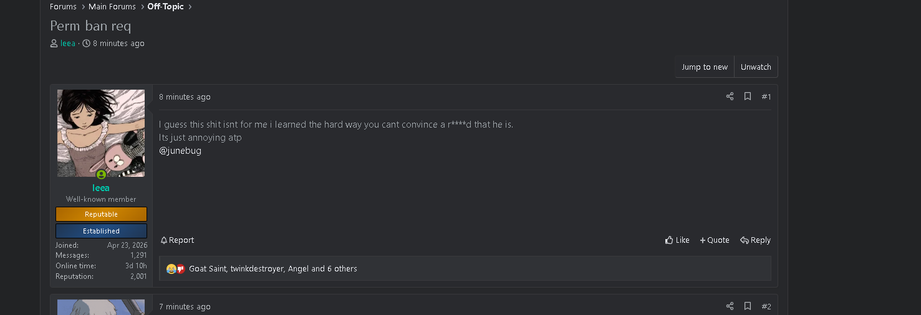Reply to leea's post
921x315 pixels.
[755, 240]
